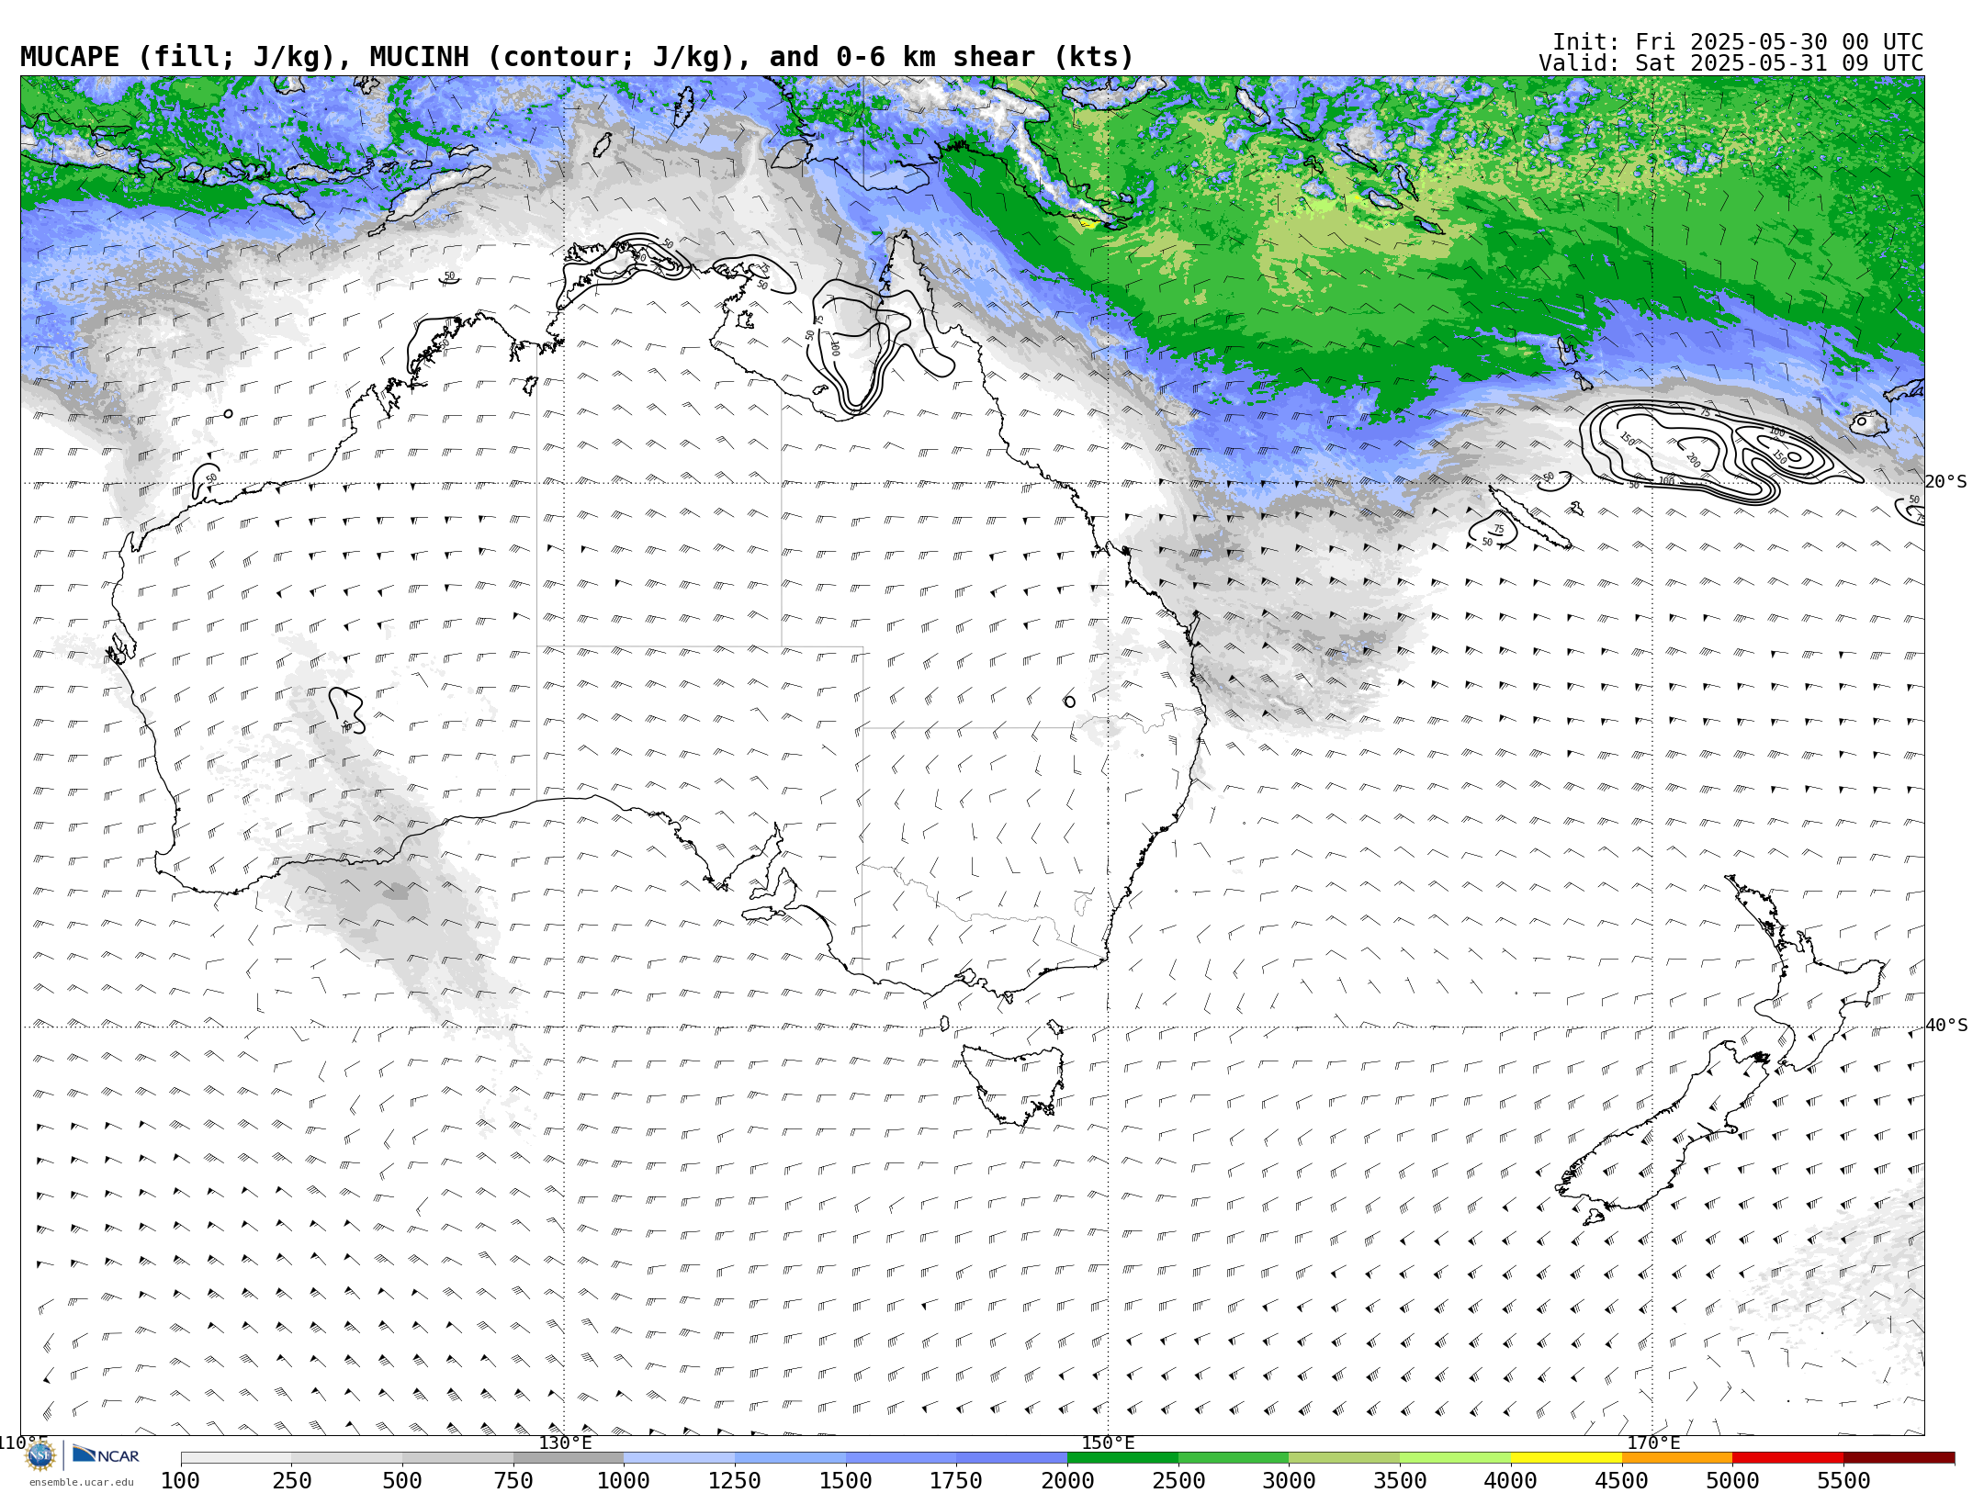Click the 130°E longitude label
This screenshot has width=1984, height=1493.
(x=565, y=1442)
